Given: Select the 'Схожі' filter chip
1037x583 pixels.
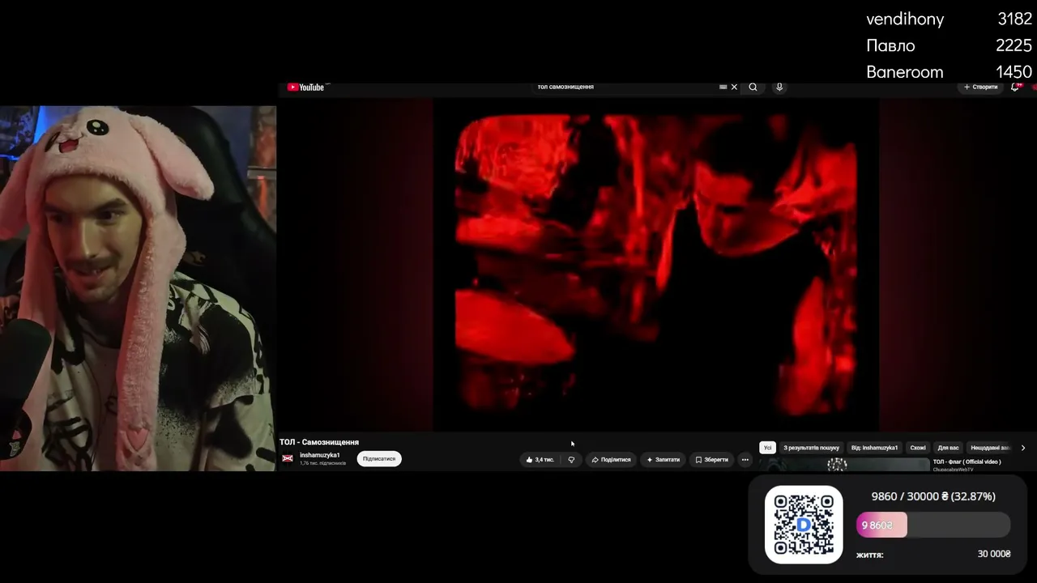Looking at the screenshot, I should (x=918, y=448).
